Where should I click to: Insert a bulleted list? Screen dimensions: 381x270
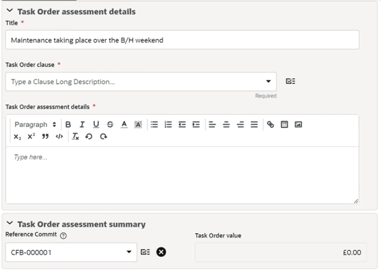click(154, 125)
